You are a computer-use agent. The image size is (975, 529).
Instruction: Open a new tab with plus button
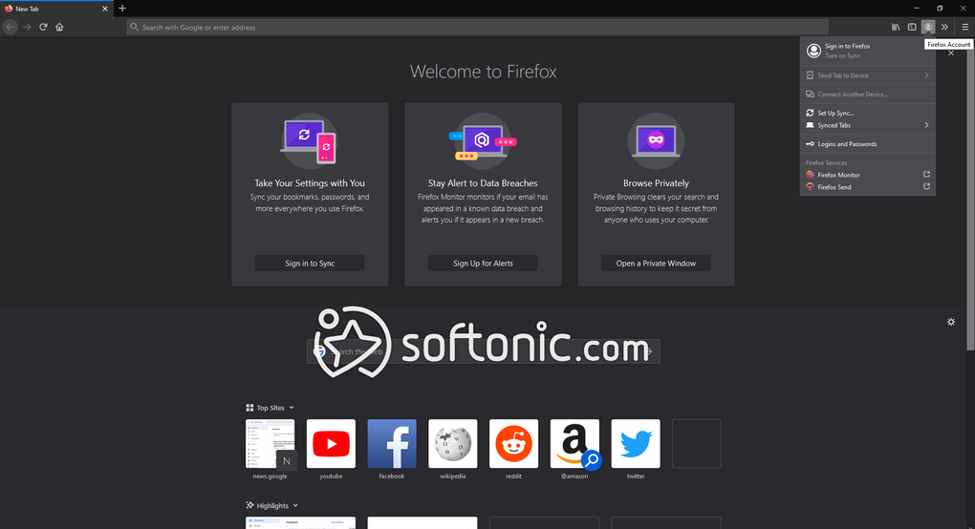point(122,8)
